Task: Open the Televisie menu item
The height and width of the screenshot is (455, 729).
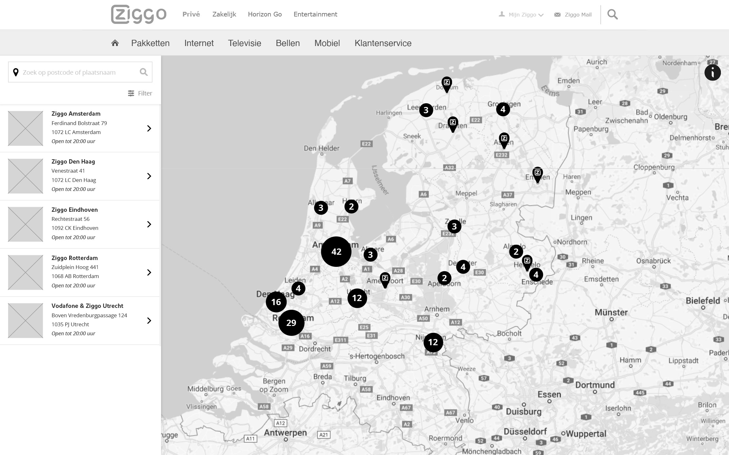Action: click(244, 43)
